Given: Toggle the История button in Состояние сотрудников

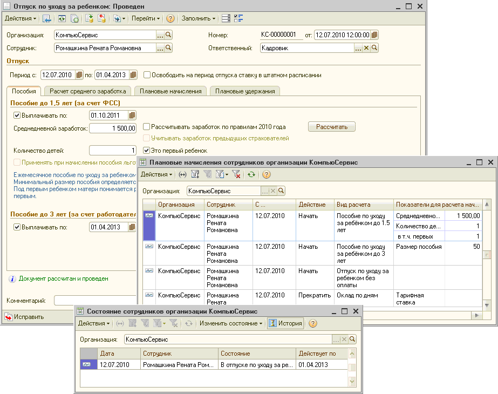Looking at the screenshot, I should coord(285,323).
